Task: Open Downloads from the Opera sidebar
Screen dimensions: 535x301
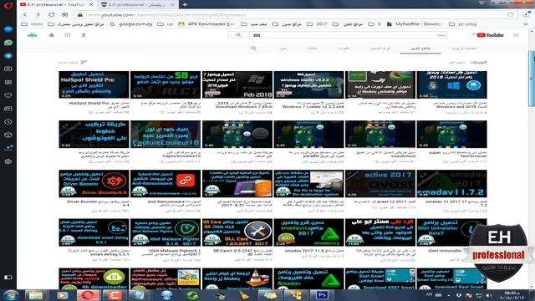Action: tap(8, 148)
